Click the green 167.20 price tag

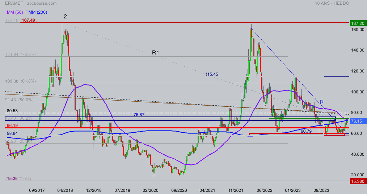(358, 23)
